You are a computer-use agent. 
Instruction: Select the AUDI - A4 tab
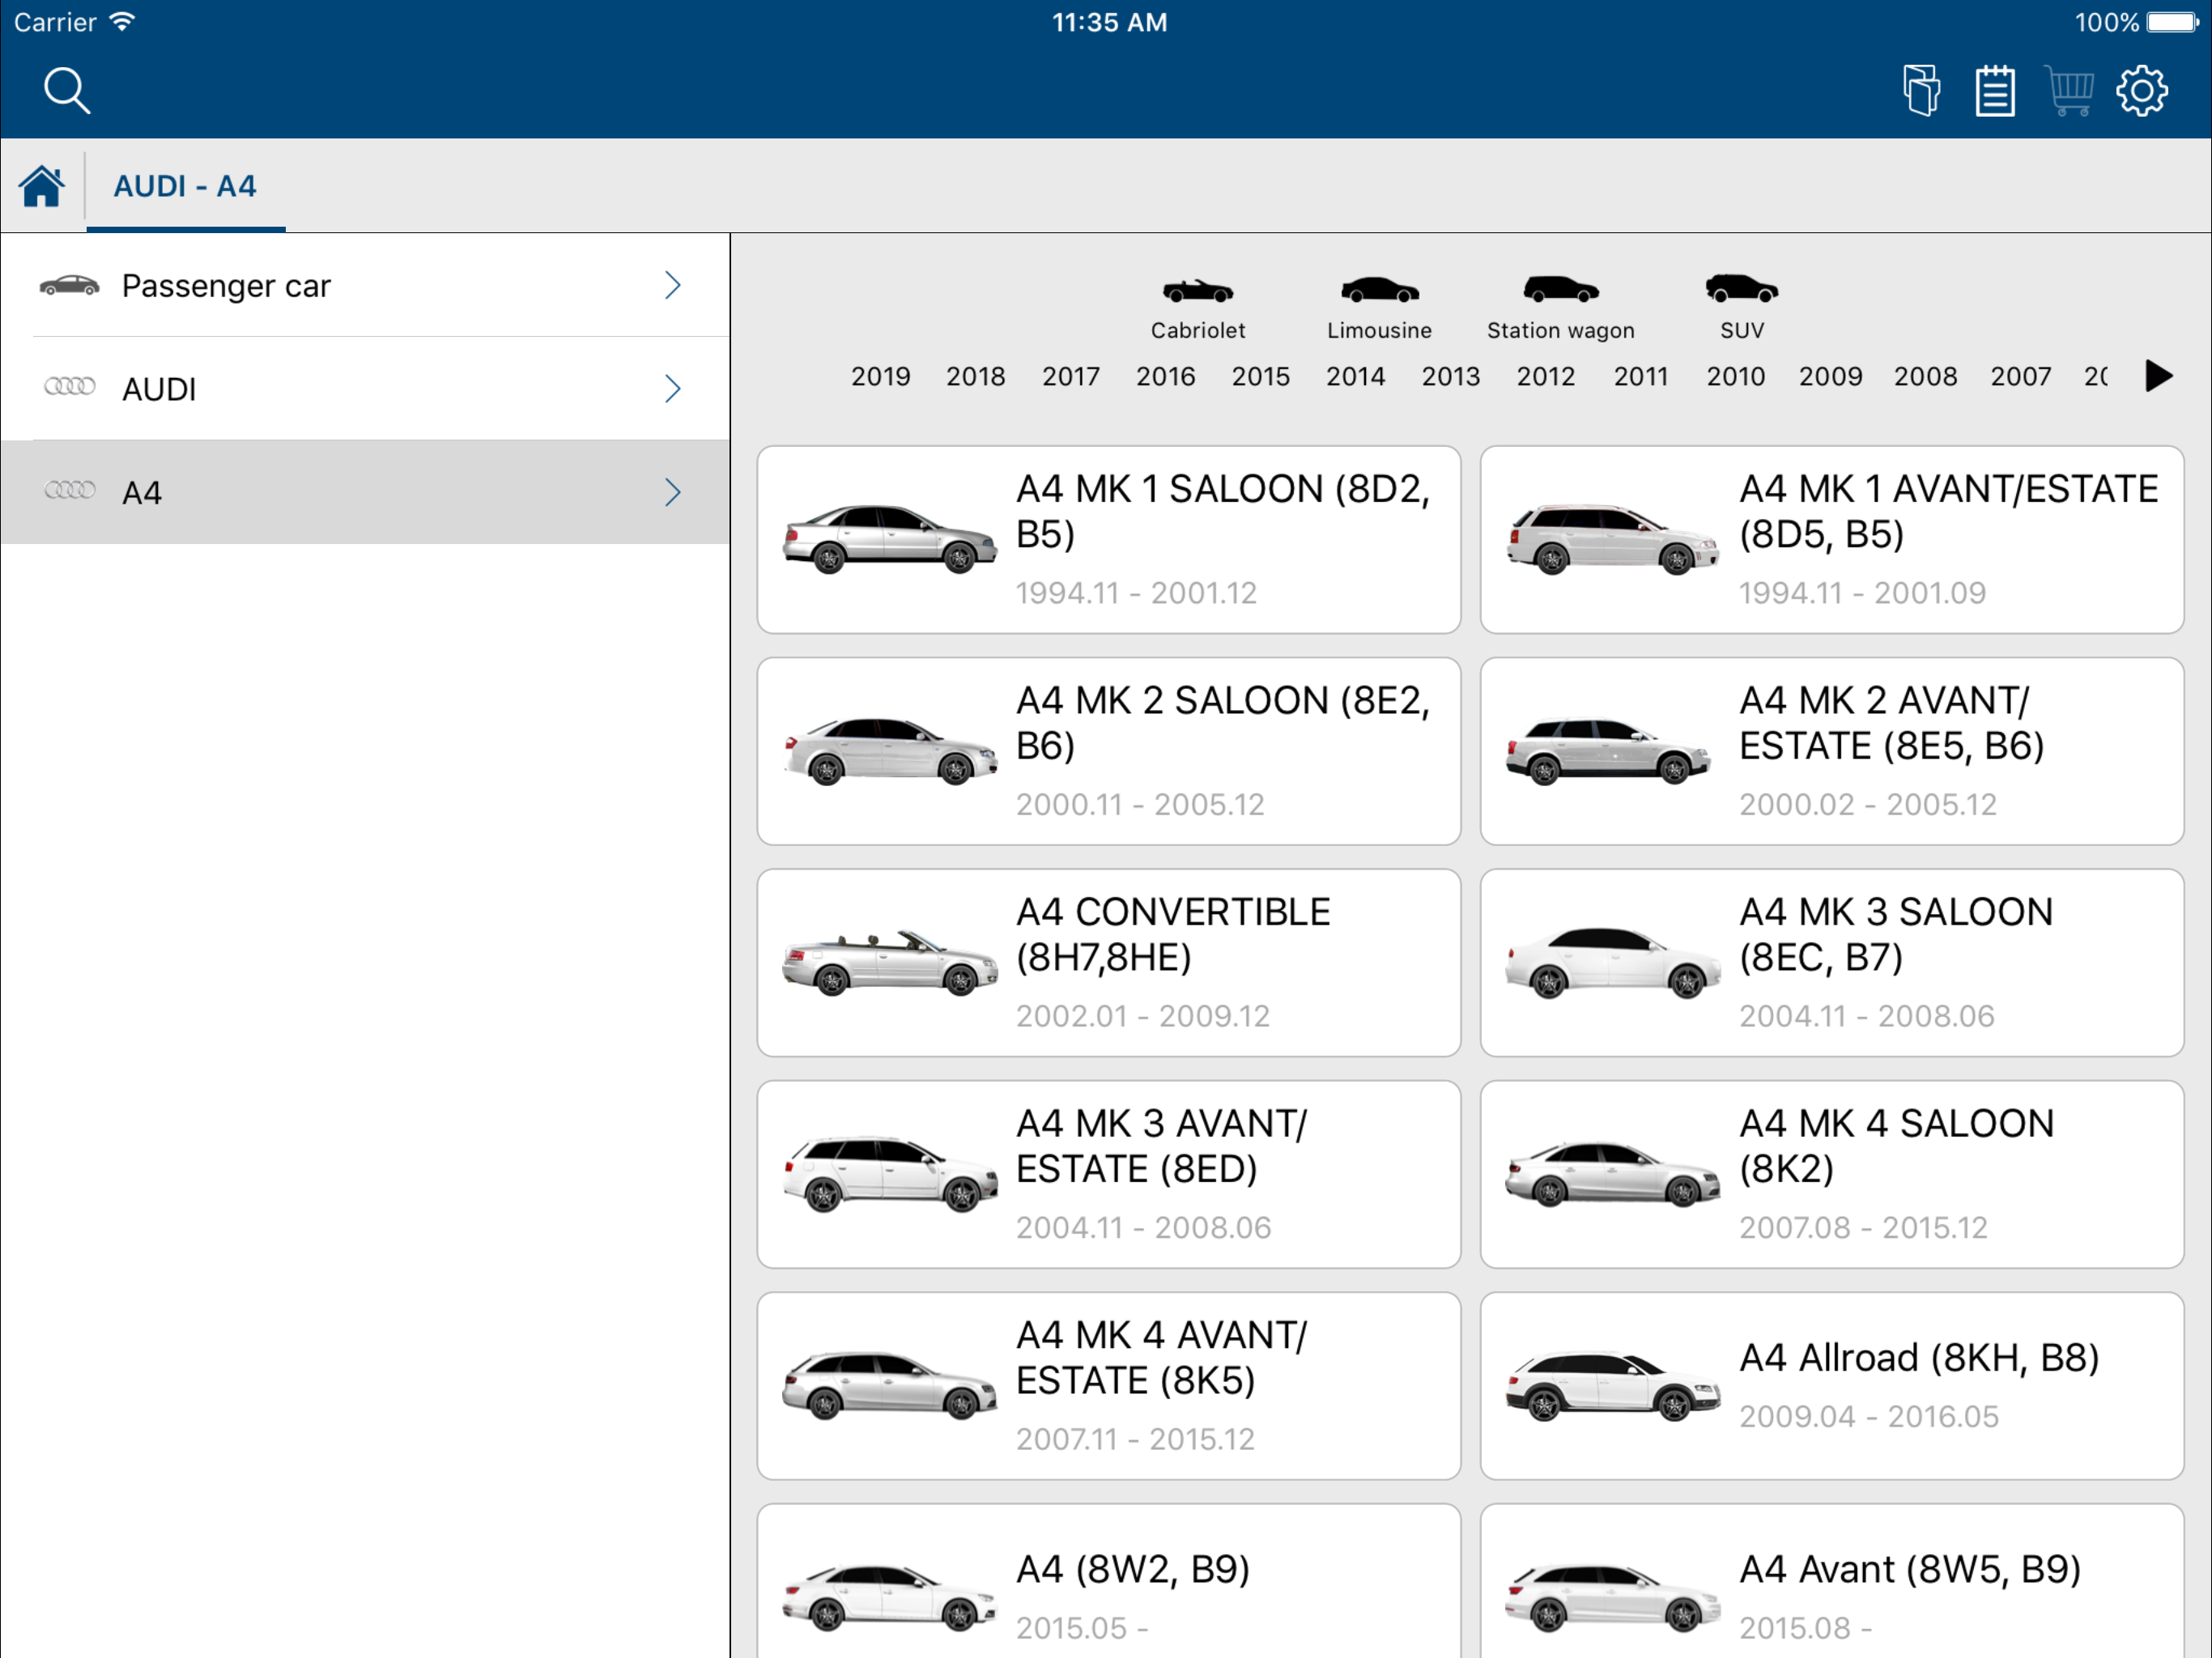coord(185,187)
